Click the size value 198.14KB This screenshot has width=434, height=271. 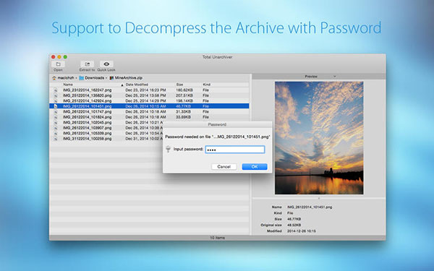[x=184, y=101]
